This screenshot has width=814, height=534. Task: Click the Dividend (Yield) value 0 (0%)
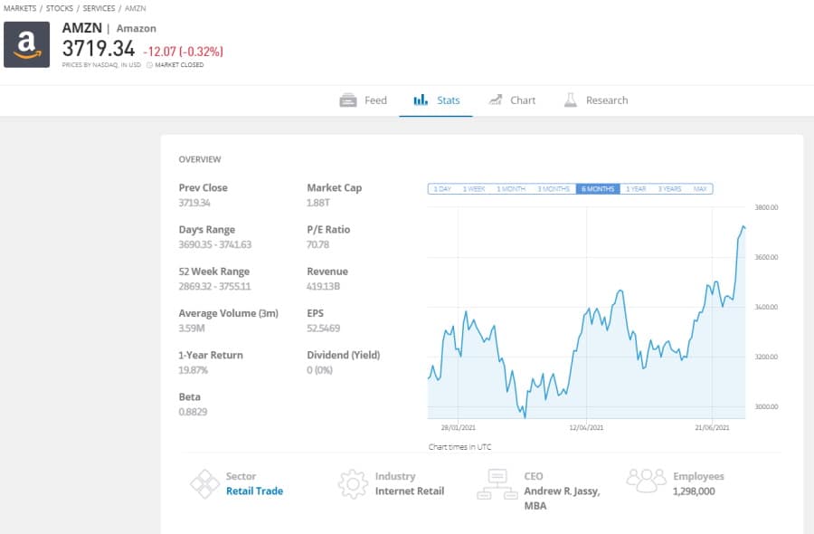[x=320, y=370]
